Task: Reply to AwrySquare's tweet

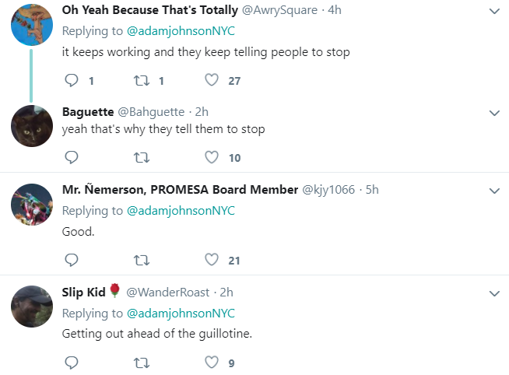Action: click(72, 80)
